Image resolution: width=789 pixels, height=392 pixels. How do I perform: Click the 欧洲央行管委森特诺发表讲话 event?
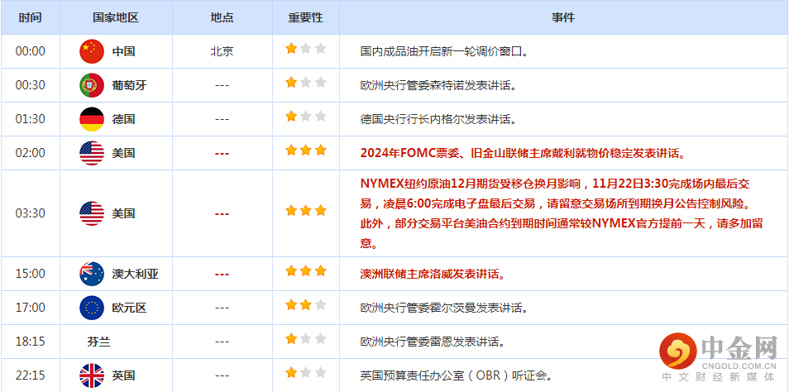click(x=438, y=85)
